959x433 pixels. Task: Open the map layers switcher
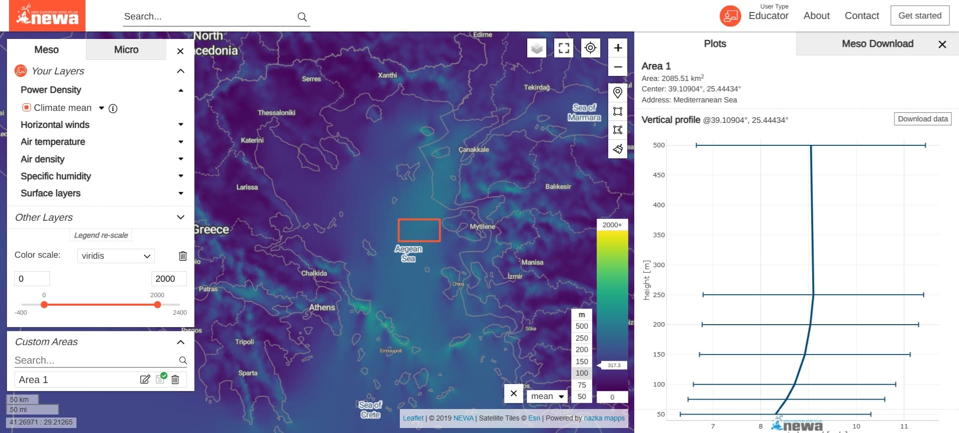tap(537, 48)
